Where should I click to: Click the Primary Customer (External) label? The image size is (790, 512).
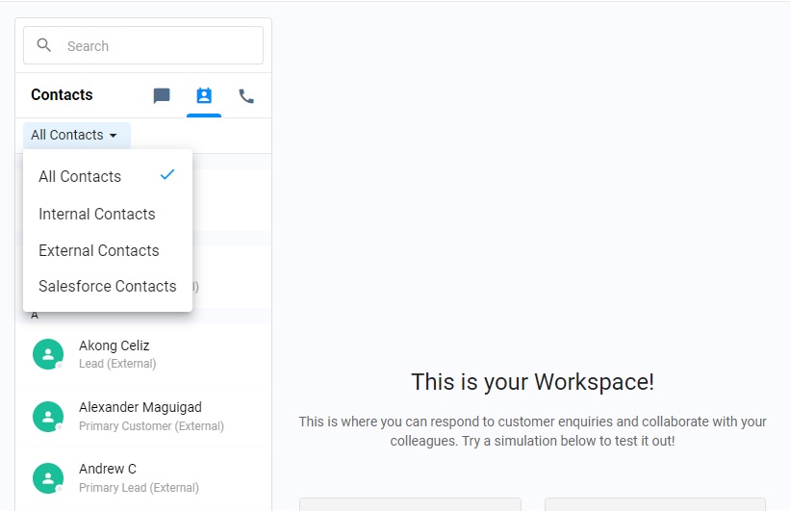coord(151,426)
